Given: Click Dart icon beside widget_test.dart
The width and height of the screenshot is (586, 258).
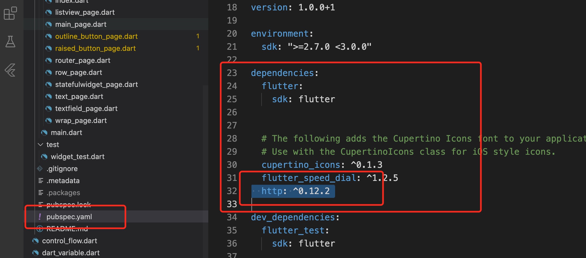Looking at the screenshot, I should pos(44,157).
